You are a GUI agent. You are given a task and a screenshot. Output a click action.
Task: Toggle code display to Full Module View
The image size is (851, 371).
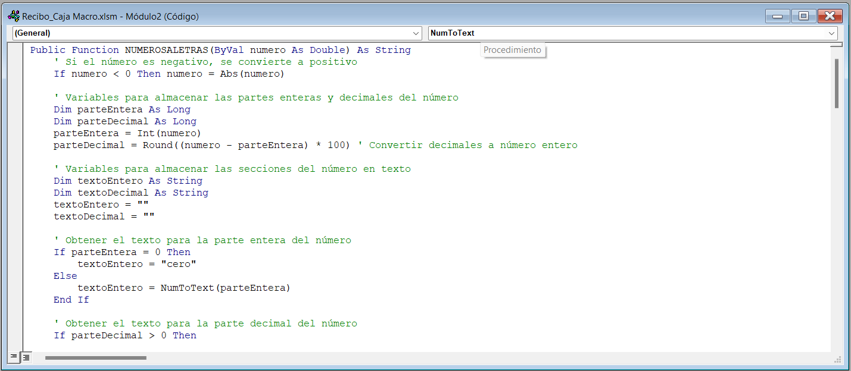point(26,357)
